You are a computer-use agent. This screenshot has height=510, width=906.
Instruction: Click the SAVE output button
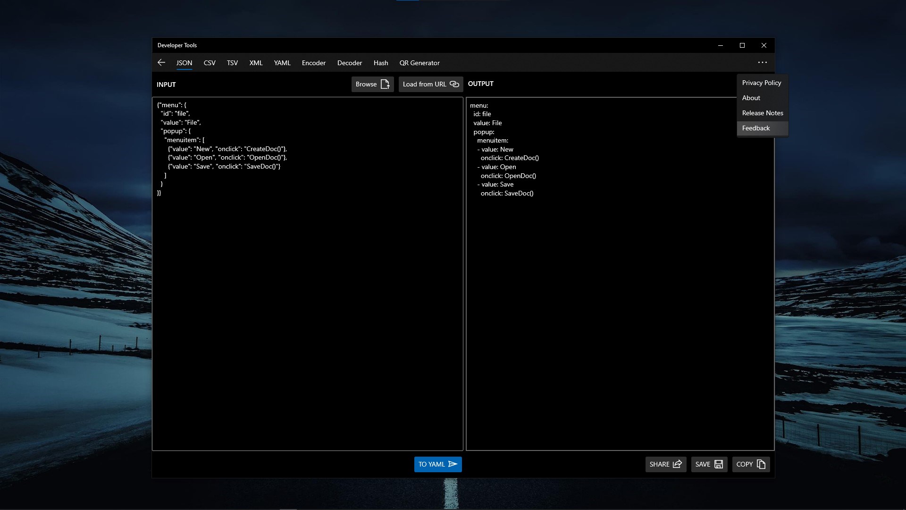(709, 464)
